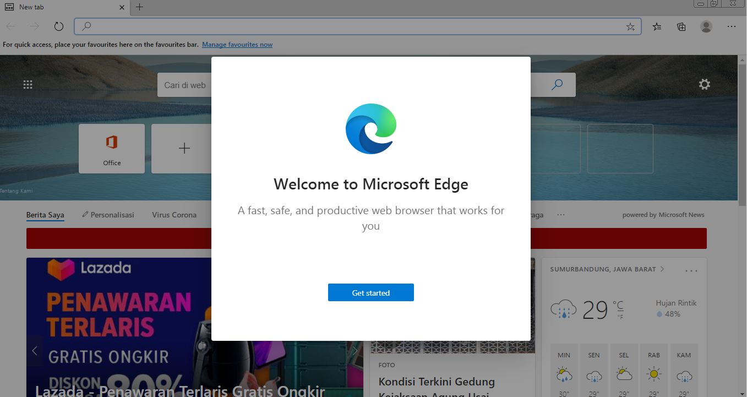The image size is (747, 397).
Task: Select the Virus Corona news category
Action: pos(174,215)
